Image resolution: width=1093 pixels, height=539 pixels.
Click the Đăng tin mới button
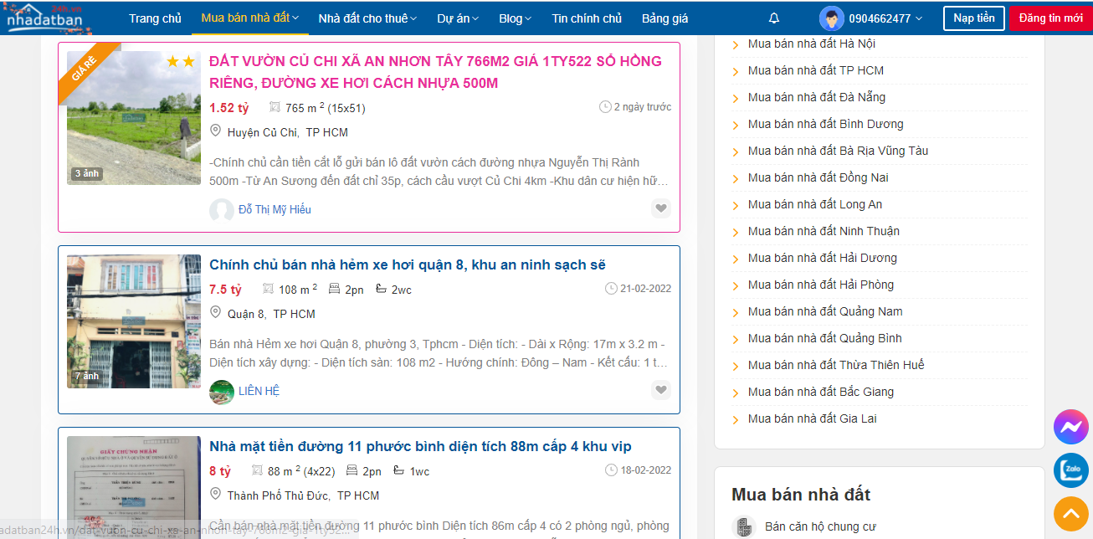1050,18
